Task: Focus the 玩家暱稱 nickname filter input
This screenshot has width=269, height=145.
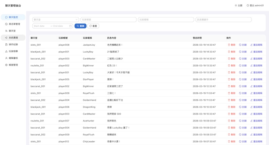Action: click(x=166, y=19)
